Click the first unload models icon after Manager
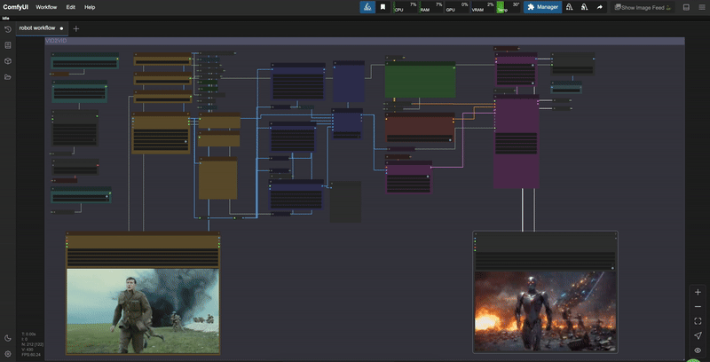 point(570,7)
